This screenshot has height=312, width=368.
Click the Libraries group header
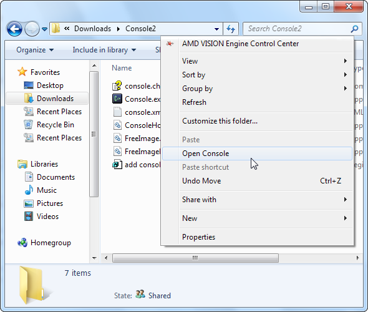tap(44, 164)
